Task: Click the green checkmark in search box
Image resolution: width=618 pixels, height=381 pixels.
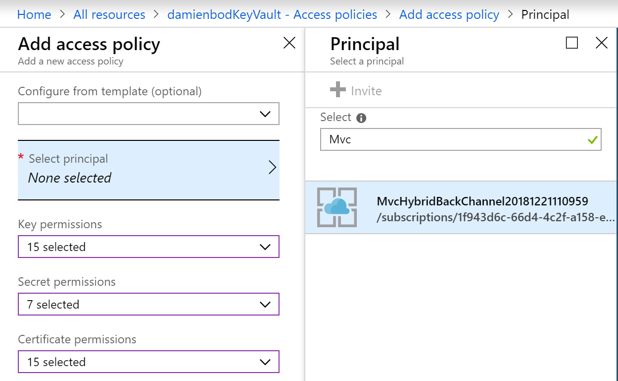Action: tap(592, 140)
